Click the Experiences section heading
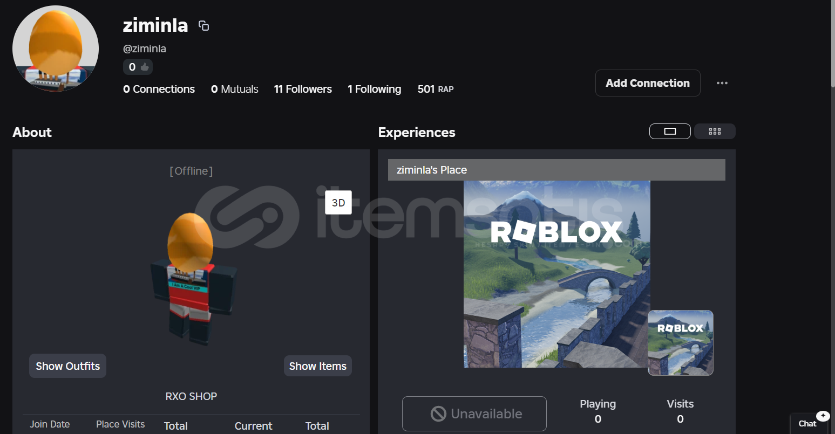835x434 pixels. (x=417, y=132)
